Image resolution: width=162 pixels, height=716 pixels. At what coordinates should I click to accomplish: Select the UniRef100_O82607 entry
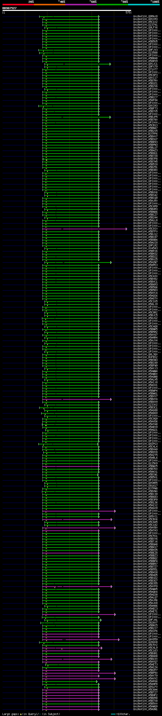pos(145,623)
